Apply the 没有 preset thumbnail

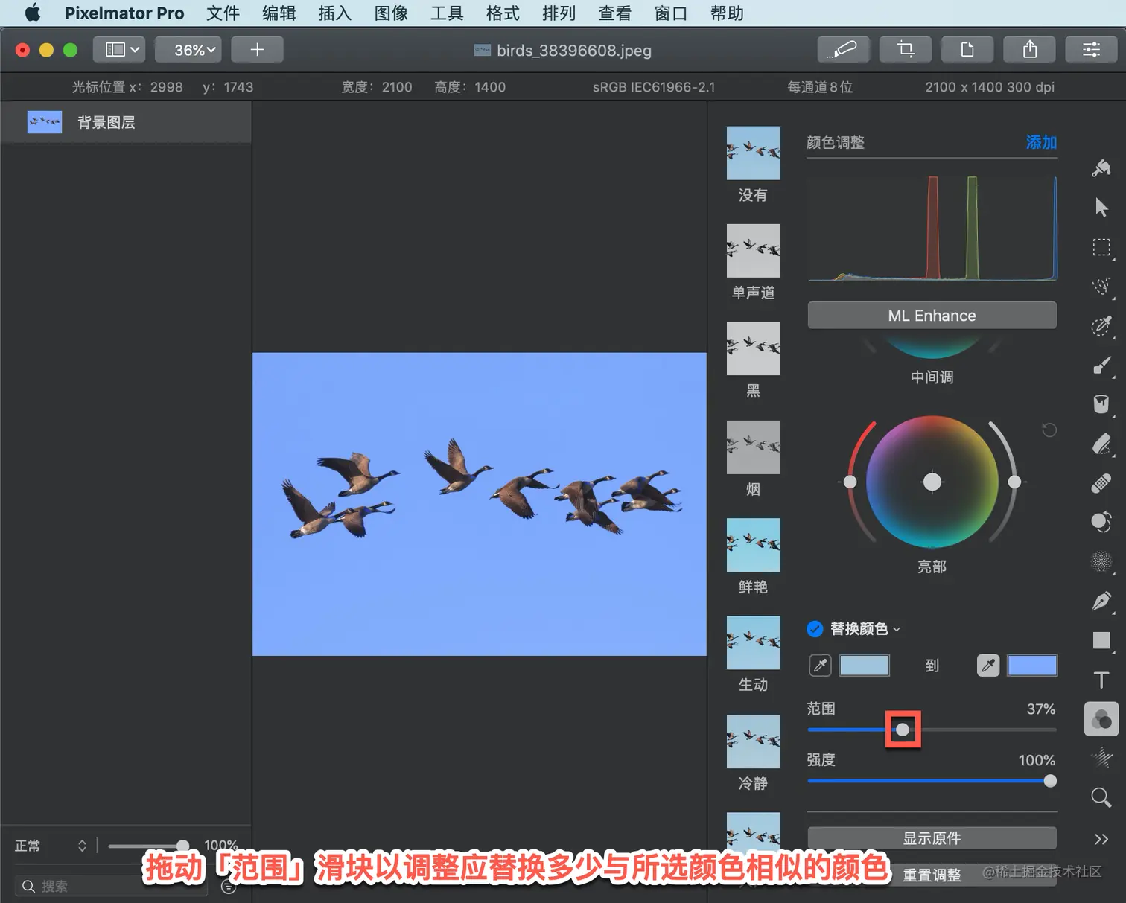click(x=754, y=153)
